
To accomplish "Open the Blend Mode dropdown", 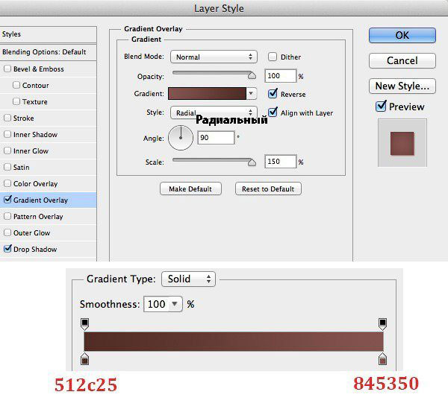I will 214,57.
